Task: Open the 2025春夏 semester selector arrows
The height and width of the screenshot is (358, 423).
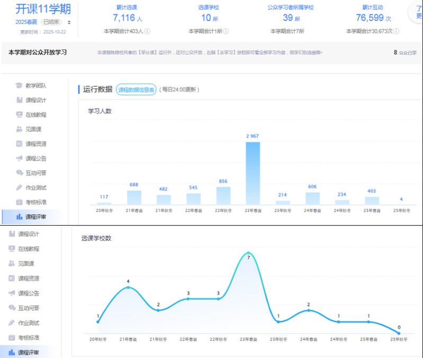Action: coord(69,22)
